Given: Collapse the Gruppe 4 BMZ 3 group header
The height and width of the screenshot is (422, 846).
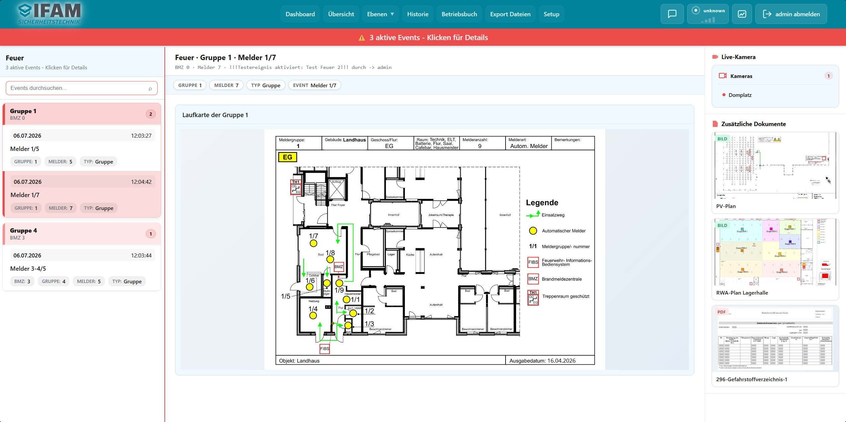Looking at the screenshot, I should pos(82,234).
